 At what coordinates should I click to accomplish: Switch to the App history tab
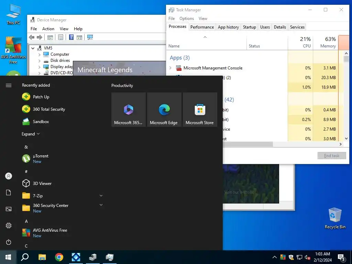coord(228,27)
